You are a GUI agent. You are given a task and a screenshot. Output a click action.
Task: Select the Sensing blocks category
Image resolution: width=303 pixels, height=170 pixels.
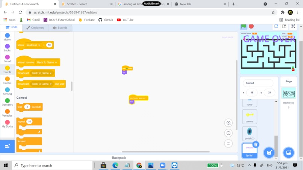click(7, 91)
